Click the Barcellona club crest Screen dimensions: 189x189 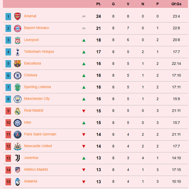coord(18,63)
